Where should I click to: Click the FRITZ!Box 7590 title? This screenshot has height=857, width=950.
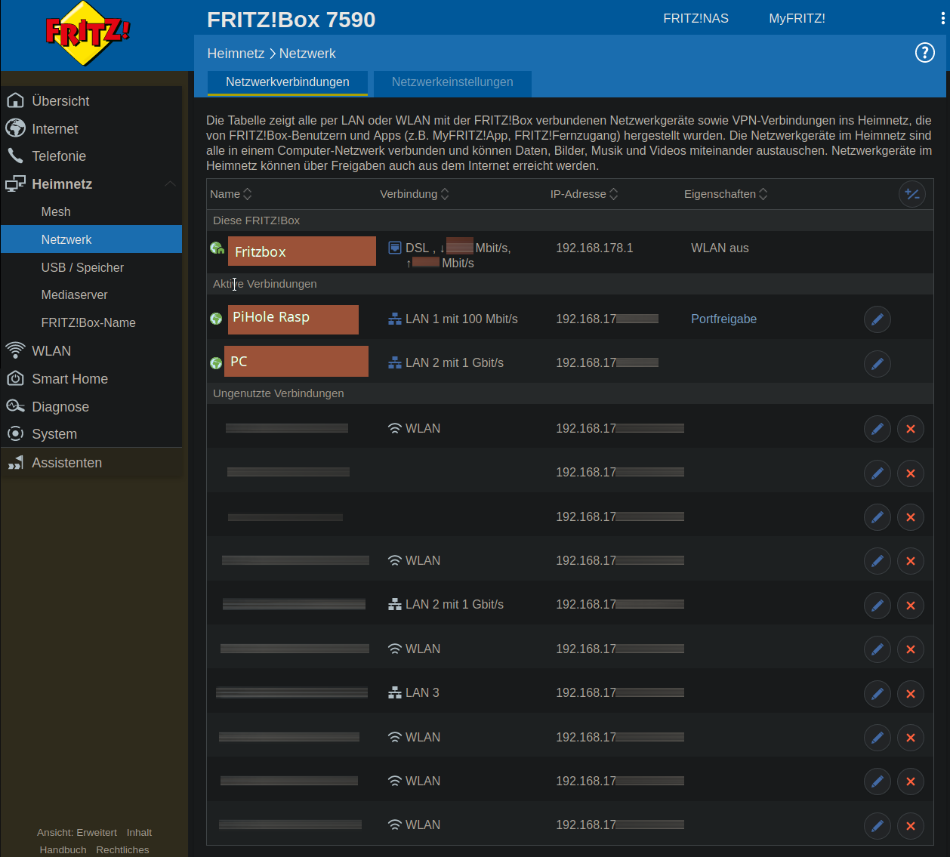(x=291, y=20)
